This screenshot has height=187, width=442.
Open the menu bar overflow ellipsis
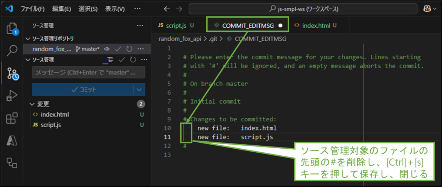tap(137, 9)
